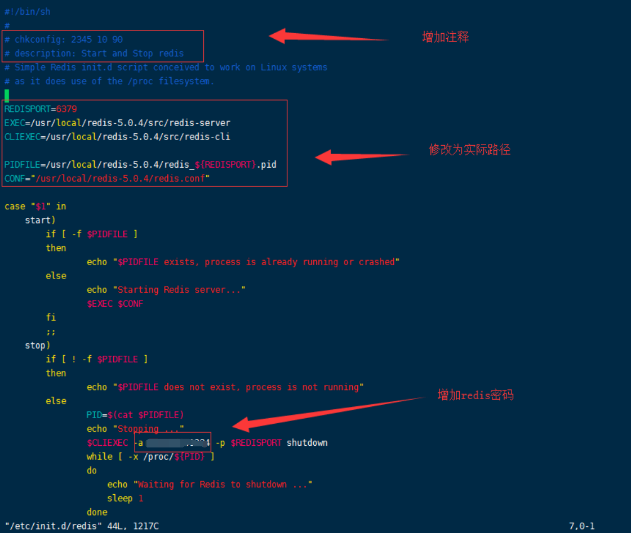Click the red arrow pointing at chkconfig comments
The image size is (631, 533).
[x=328, y=36]
